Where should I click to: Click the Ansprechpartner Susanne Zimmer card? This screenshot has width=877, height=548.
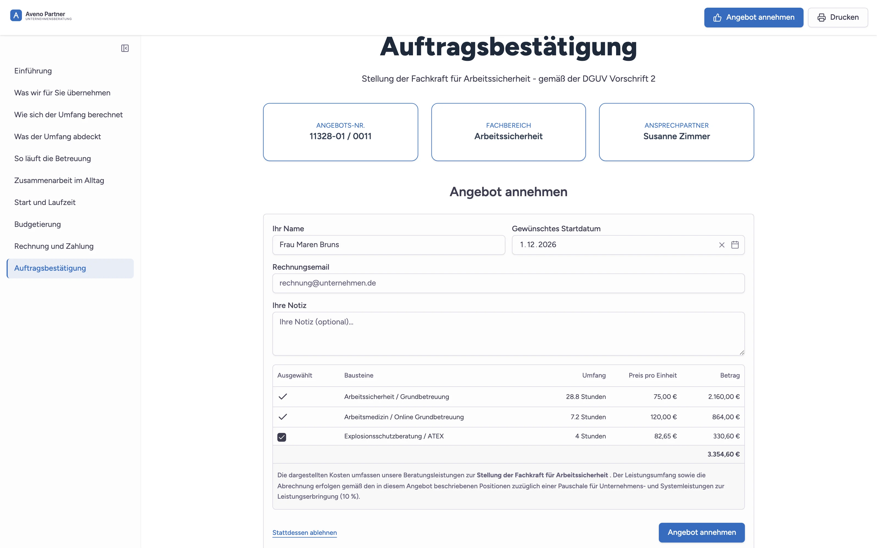tap(676, 132)
